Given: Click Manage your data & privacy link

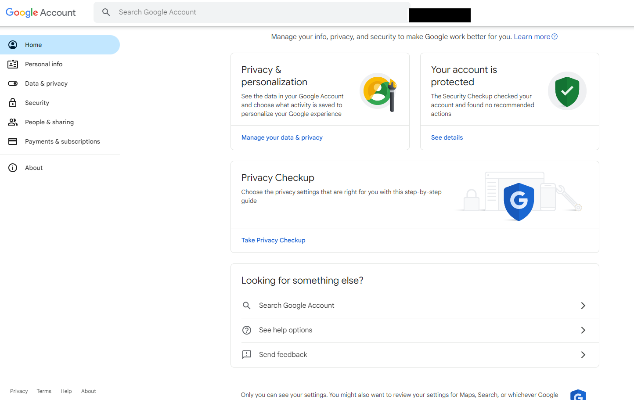Looking at the screenshot, I should (282, 137).
